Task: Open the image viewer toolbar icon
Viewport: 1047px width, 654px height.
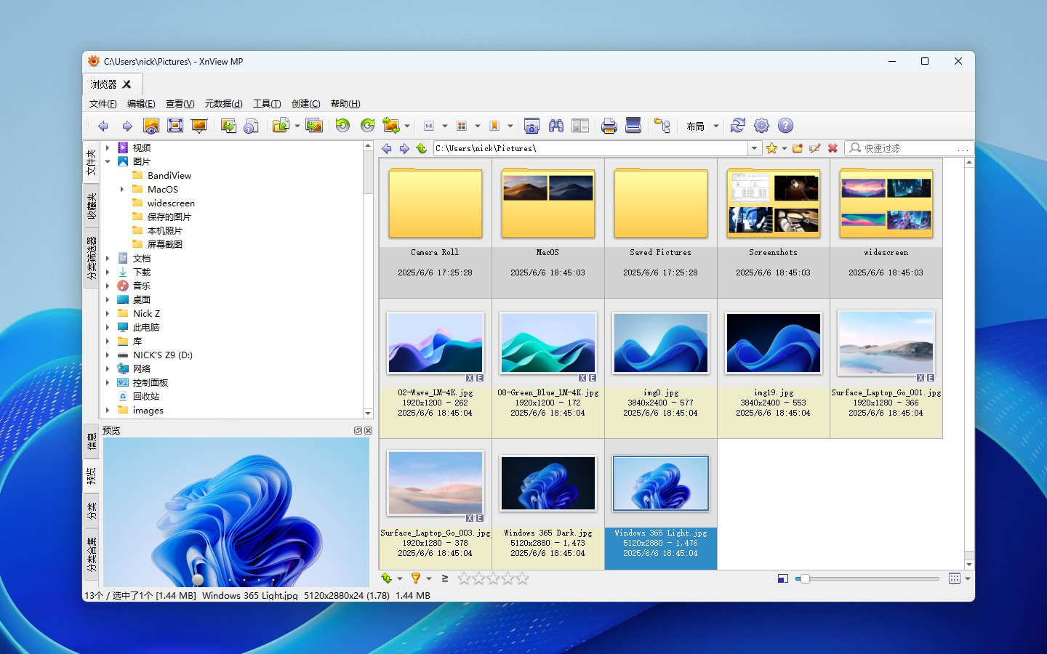Action: coord(151,126)
